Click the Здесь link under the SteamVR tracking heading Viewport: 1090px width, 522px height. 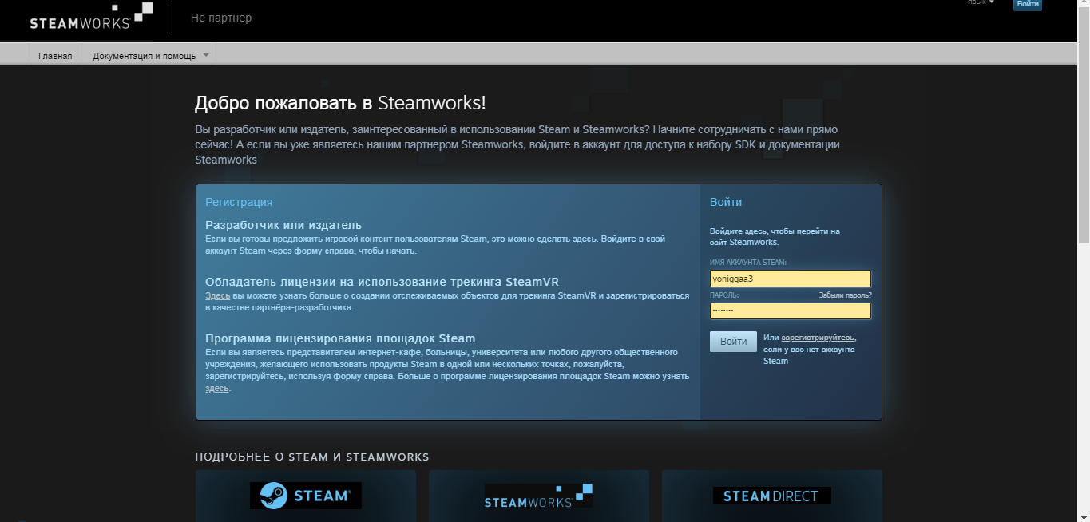click(217, 296)
